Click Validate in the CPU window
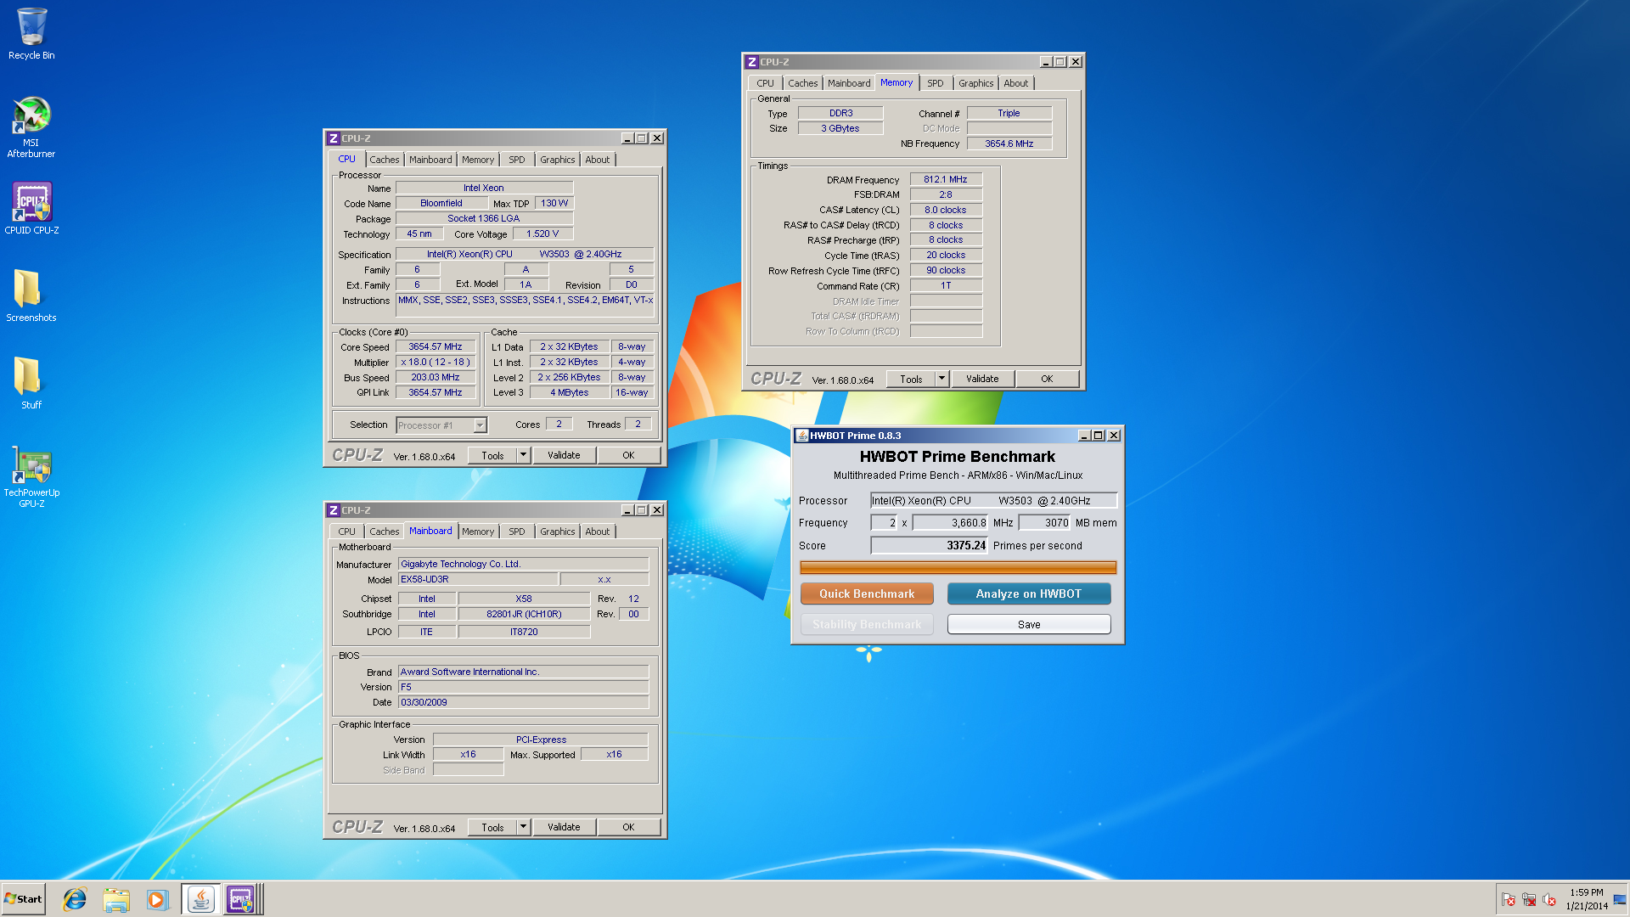This screenshot has width=1630, height=917. point(564,455)
